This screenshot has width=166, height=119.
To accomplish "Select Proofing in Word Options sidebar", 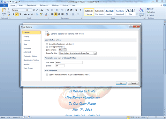I will point(27,40).
